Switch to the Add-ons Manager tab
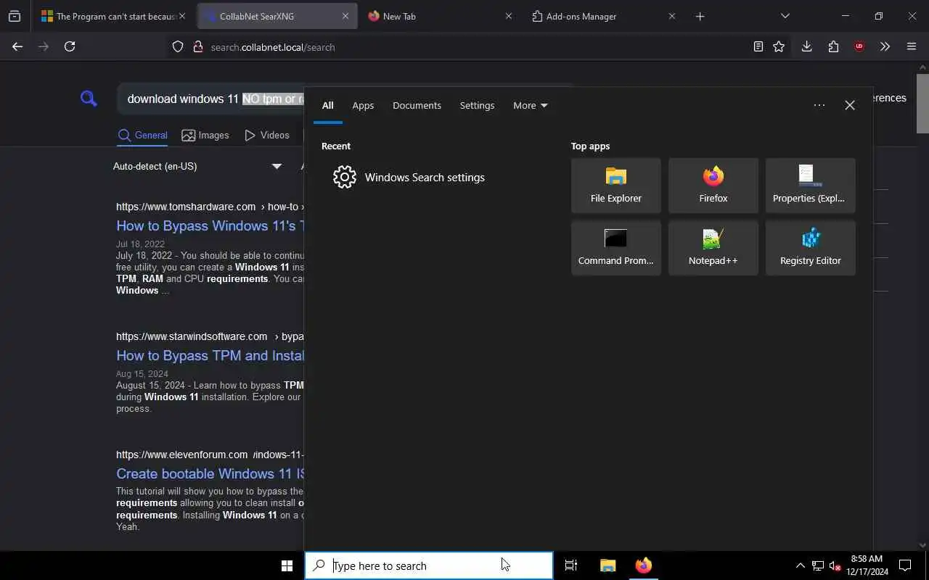The width and height of the screenshot is (929, 580). click(602, 16)
